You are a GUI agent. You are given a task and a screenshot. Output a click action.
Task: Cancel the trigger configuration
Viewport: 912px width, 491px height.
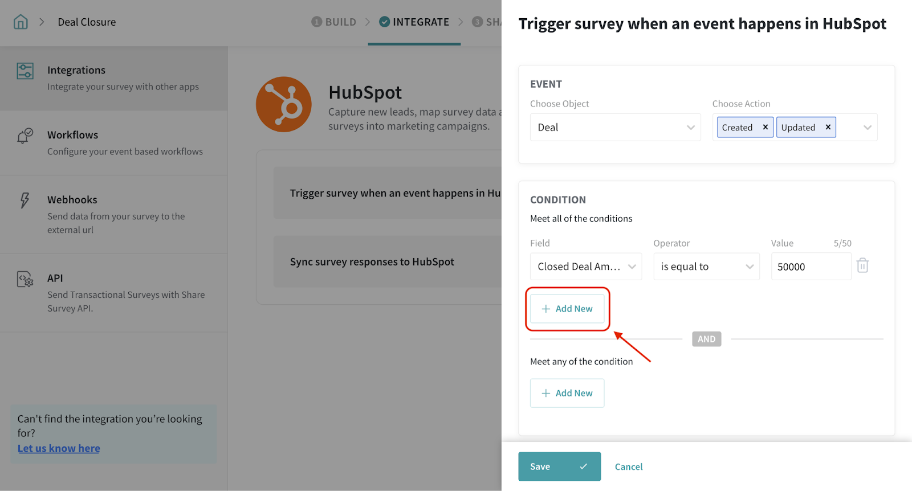(x=628, y=467)
